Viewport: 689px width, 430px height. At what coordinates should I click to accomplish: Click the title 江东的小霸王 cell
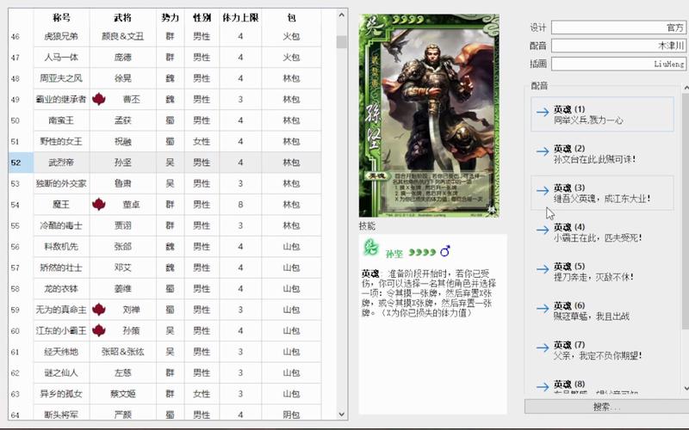61,330
